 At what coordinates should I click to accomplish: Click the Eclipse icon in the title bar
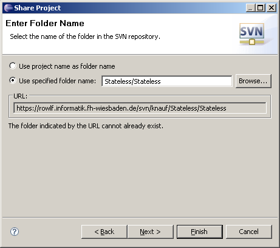point(9,8)
